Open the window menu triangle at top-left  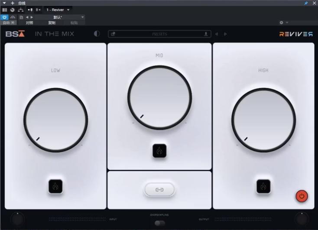tap(4, 3)
